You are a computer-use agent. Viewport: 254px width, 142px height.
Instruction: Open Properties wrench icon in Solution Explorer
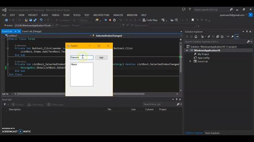(233, 37)
